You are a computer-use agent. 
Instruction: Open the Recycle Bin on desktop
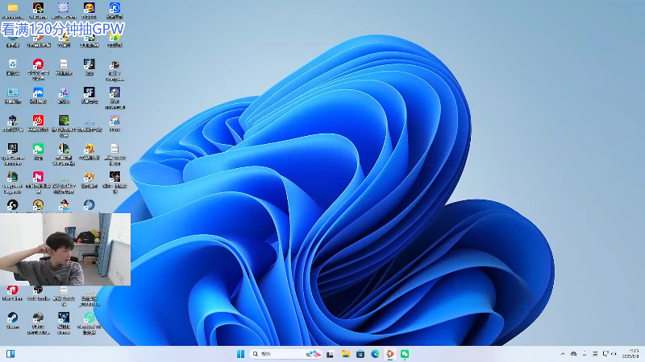[x=12, y=64]
